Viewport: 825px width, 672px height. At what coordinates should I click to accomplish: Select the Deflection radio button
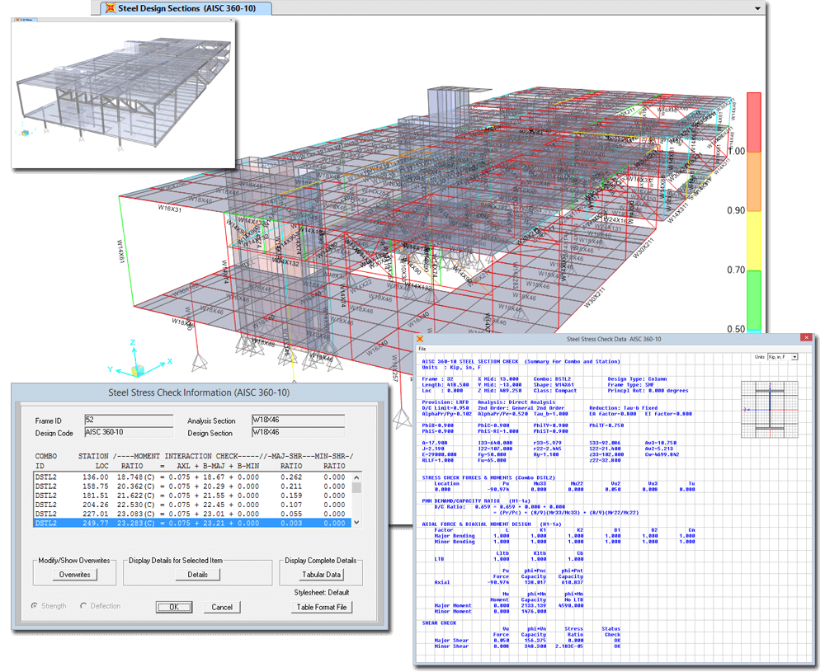pos(84,606)
